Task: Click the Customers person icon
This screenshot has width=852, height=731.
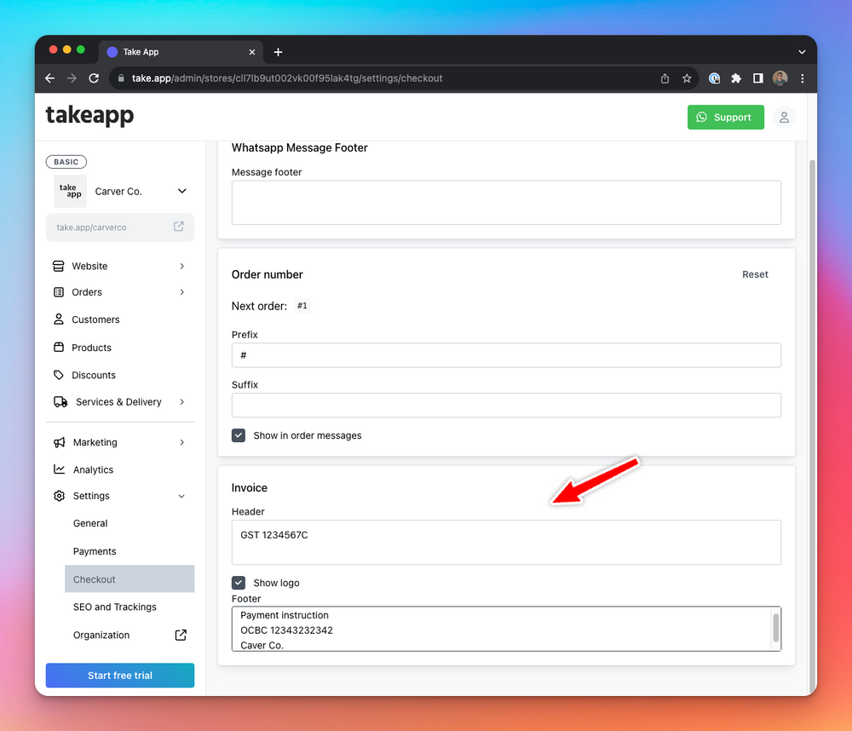Action: click(x=59, y=319)
